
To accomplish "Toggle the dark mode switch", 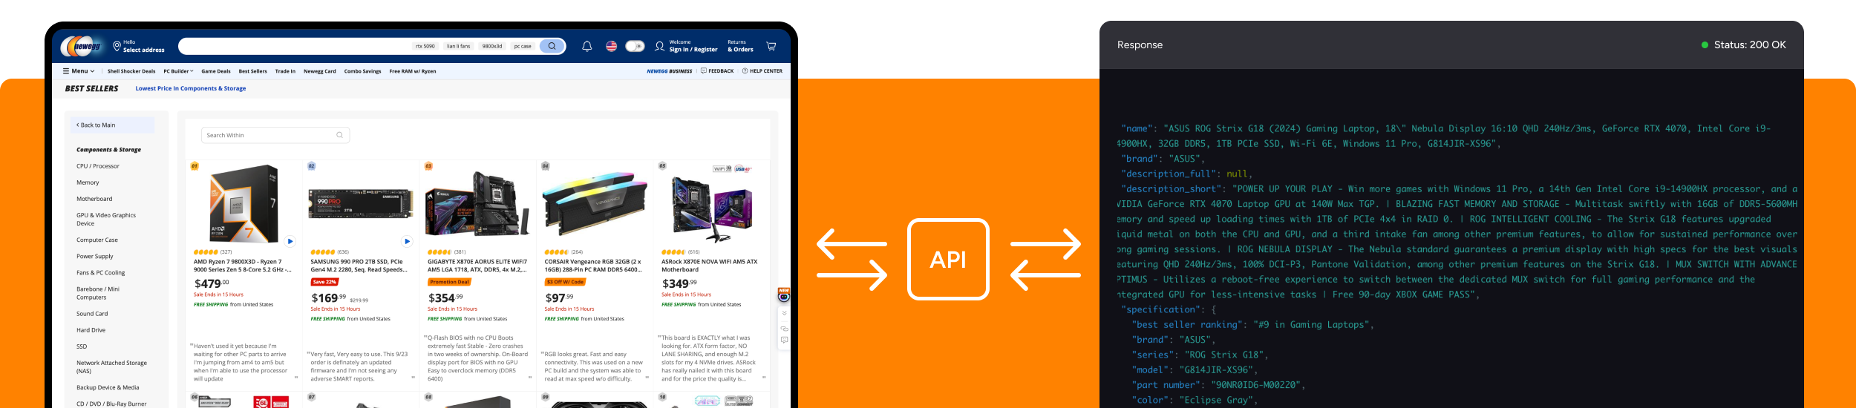I will click(x=635, y=46).
